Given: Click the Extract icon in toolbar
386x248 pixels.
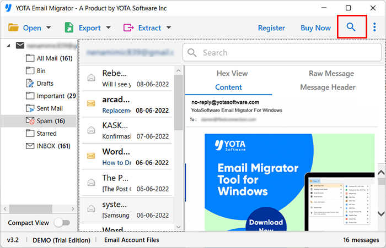Looking at the screenshot, I should 128,28.
